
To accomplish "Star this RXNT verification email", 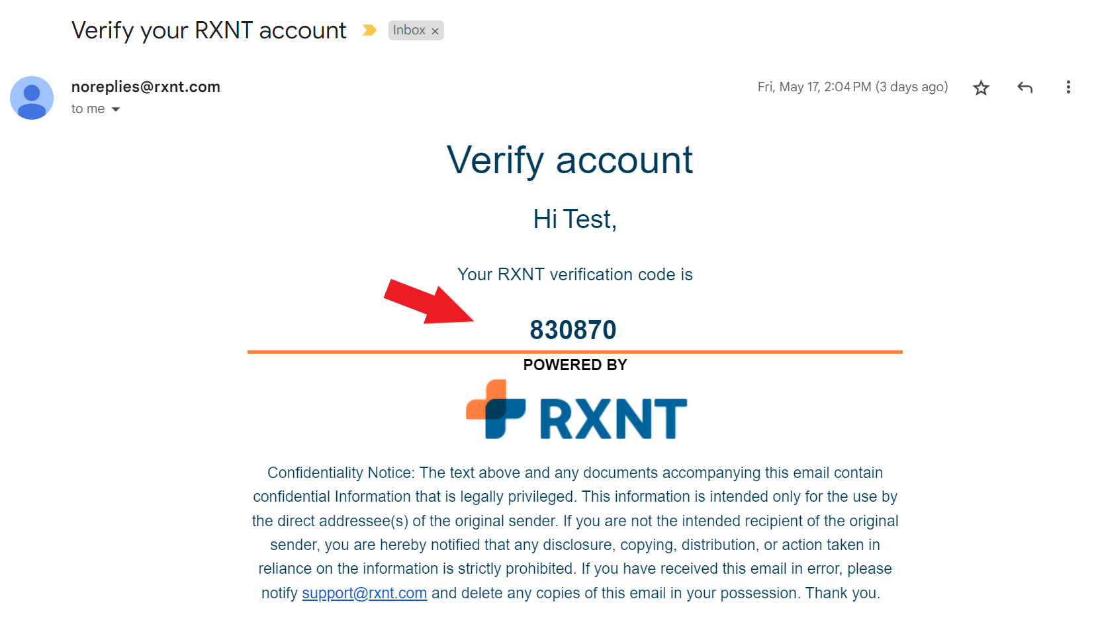I will 981,87.
